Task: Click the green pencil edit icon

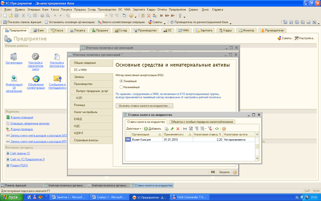Action: (x=172, y=129)
